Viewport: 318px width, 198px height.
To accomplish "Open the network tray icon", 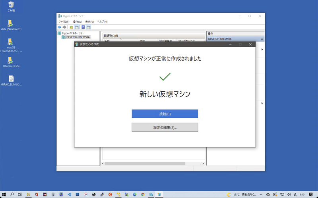I will tap(282, 194).
